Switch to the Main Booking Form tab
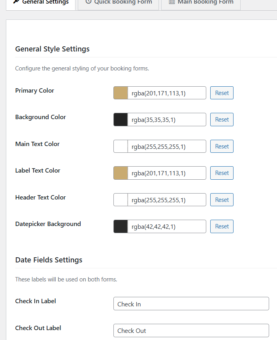Screen dimensions: 277x340 click(x=201, y=2)
